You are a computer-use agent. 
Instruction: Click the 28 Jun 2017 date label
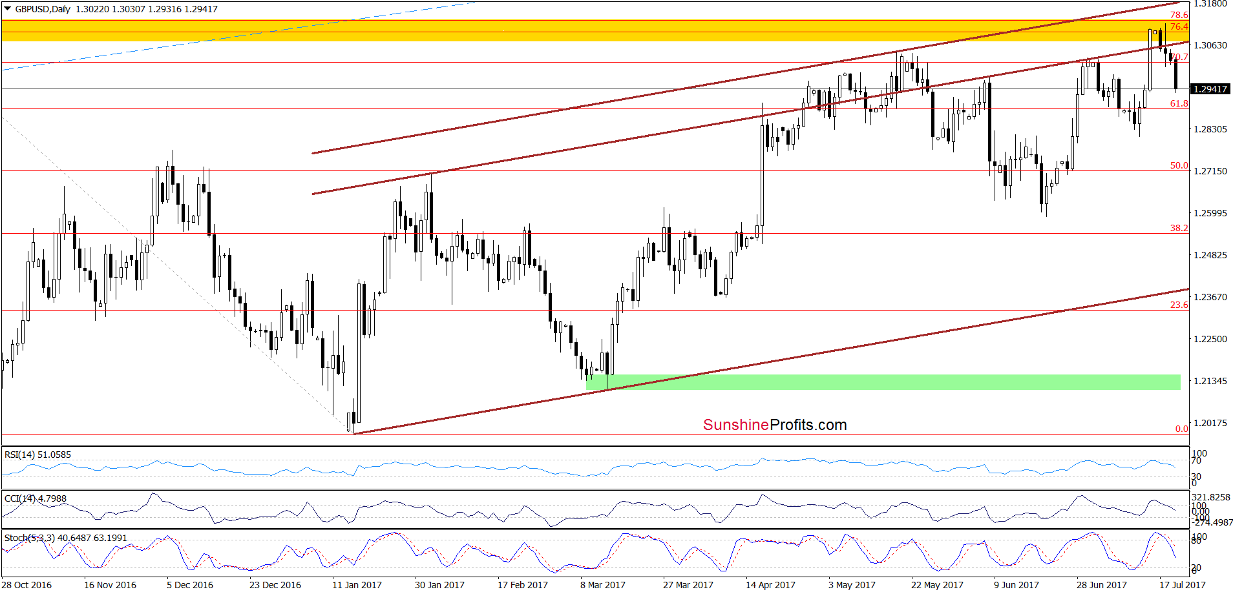coord(1101,585)
